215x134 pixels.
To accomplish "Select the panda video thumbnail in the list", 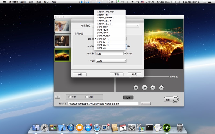I will pyautogui.click(x=62, y=40).
